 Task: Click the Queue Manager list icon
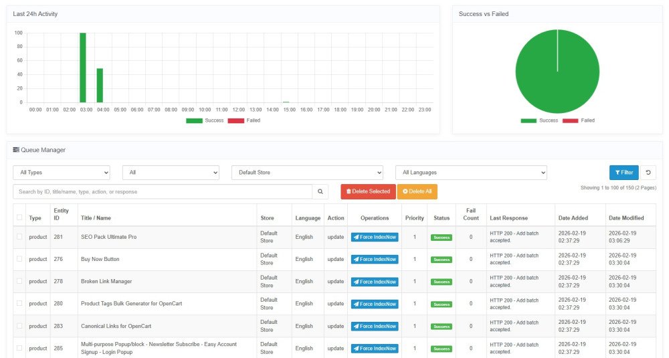tap(16, 150)
